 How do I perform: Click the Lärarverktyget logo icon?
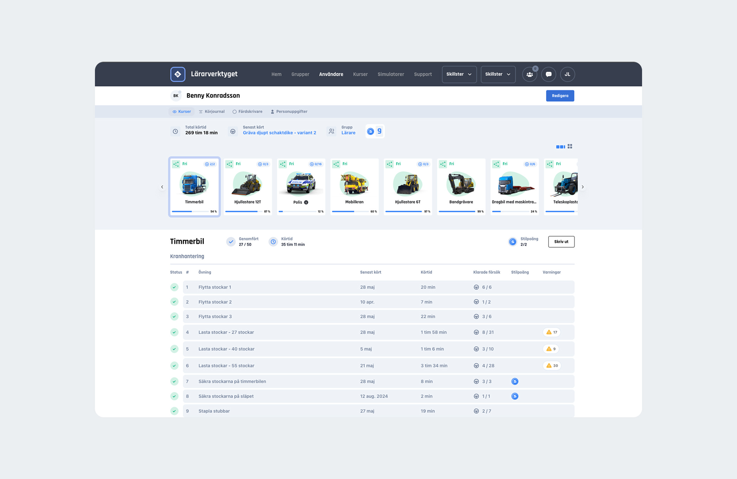tap(178, 74)
